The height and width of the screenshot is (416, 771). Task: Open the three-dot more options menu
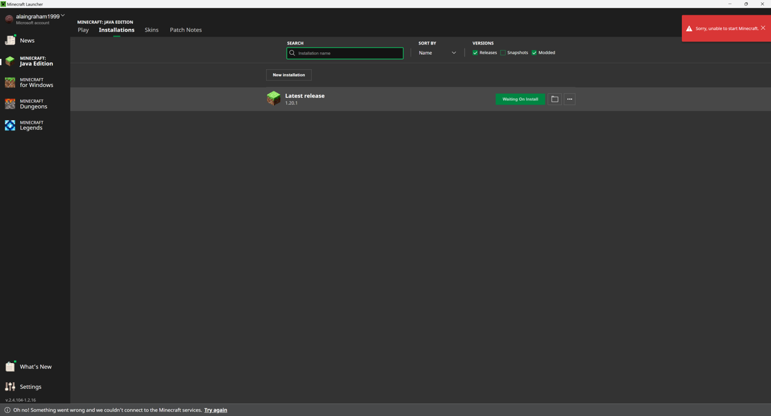click(569, 99)
